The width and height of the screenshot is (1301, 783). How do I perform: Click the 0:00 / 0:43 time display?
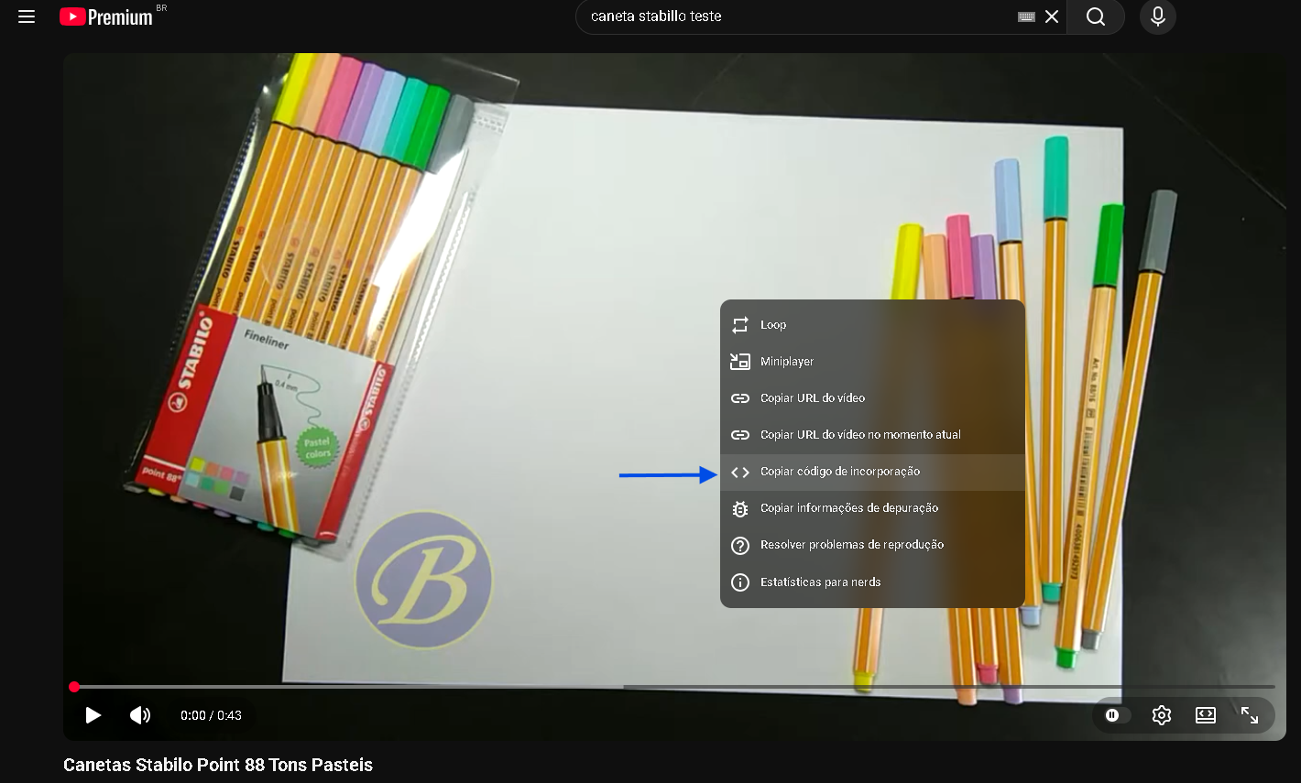(211, 715)
